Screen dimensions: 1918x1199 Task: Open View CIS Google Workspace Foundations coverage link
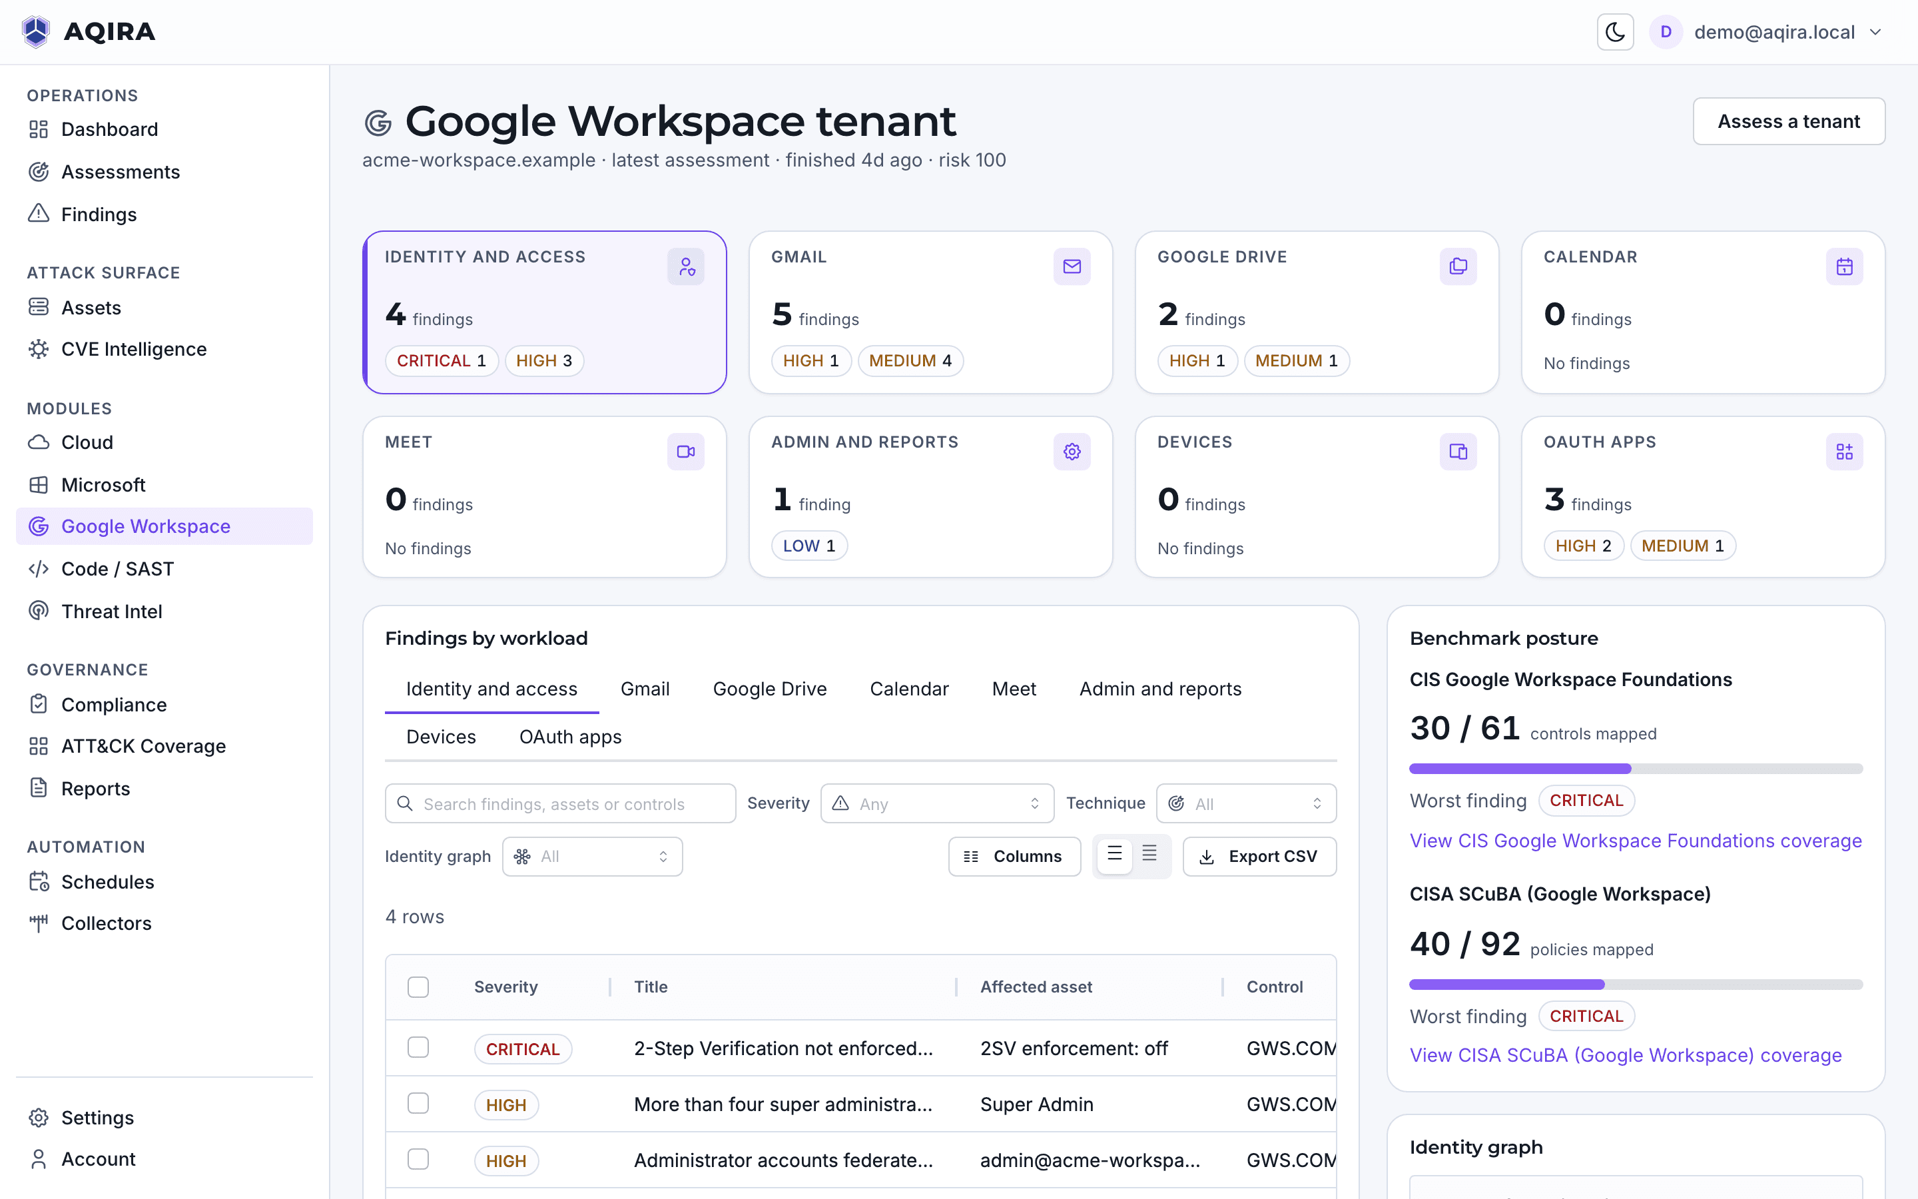click(x=1635, y=841)
